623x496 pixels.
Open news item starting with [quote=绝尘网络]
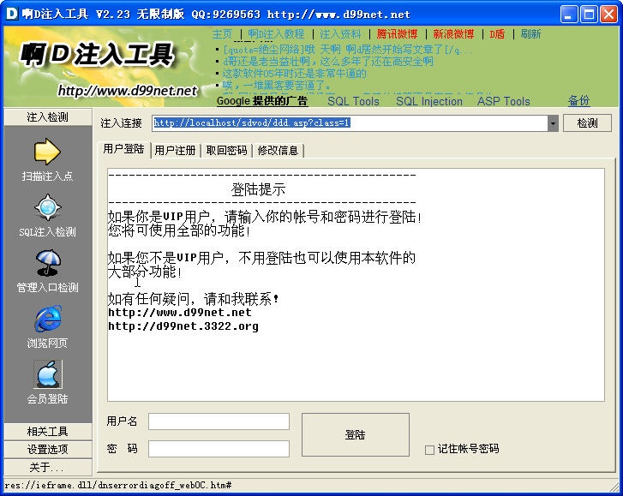pyautogui.click(x=348, y=50)
